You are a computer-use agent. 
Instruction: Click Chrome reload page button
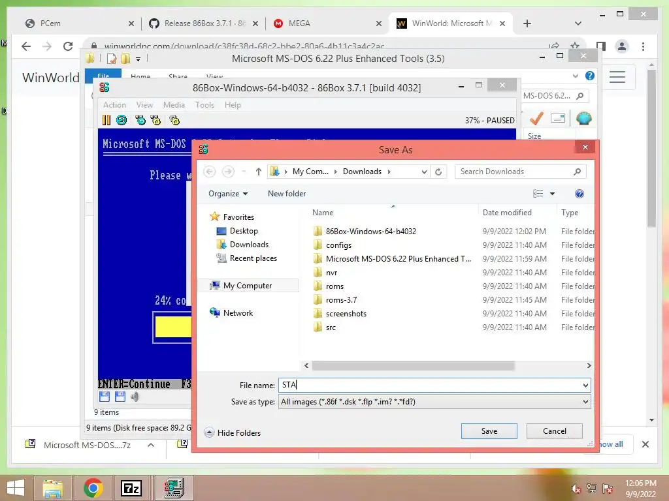tap(68, 46)
